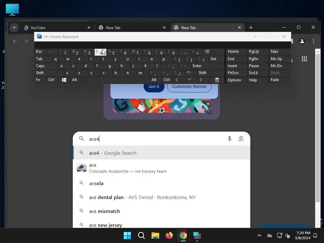Open File Explorer from taskbar
The width and height of the screenshot is (324, 243).
tap(155, 235)
